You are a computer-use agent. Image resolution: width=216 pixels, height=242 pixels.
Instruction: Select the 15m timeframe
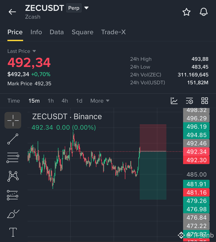pos(34,101)
